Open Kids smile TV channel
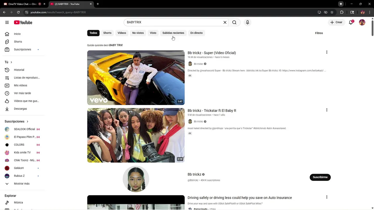 coord(22,153)
